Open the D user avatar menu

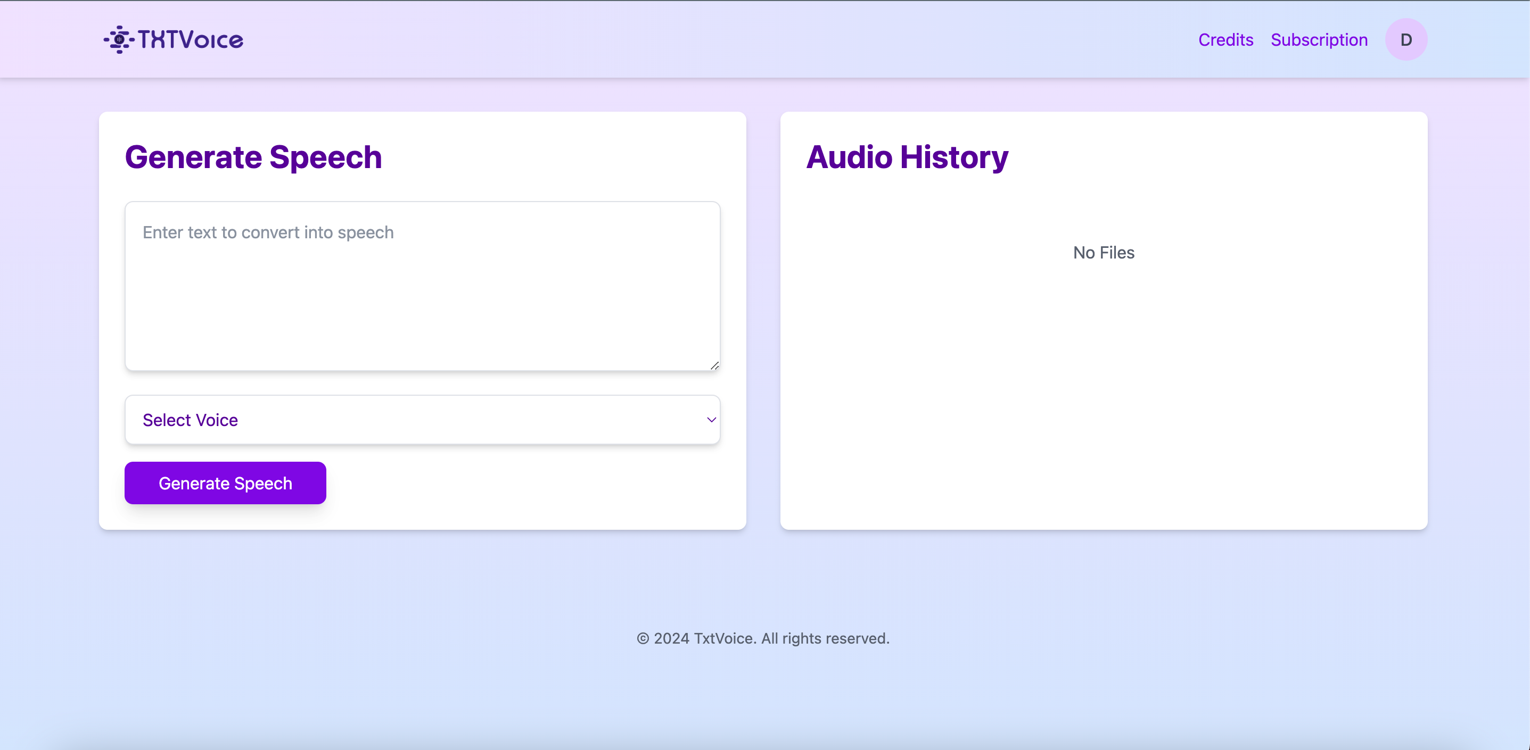(x=1405, y=40)
